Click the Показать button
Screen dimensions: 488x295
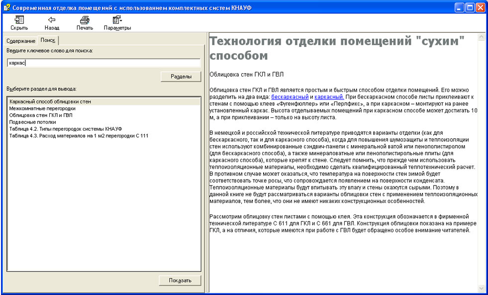click(180, 281)
